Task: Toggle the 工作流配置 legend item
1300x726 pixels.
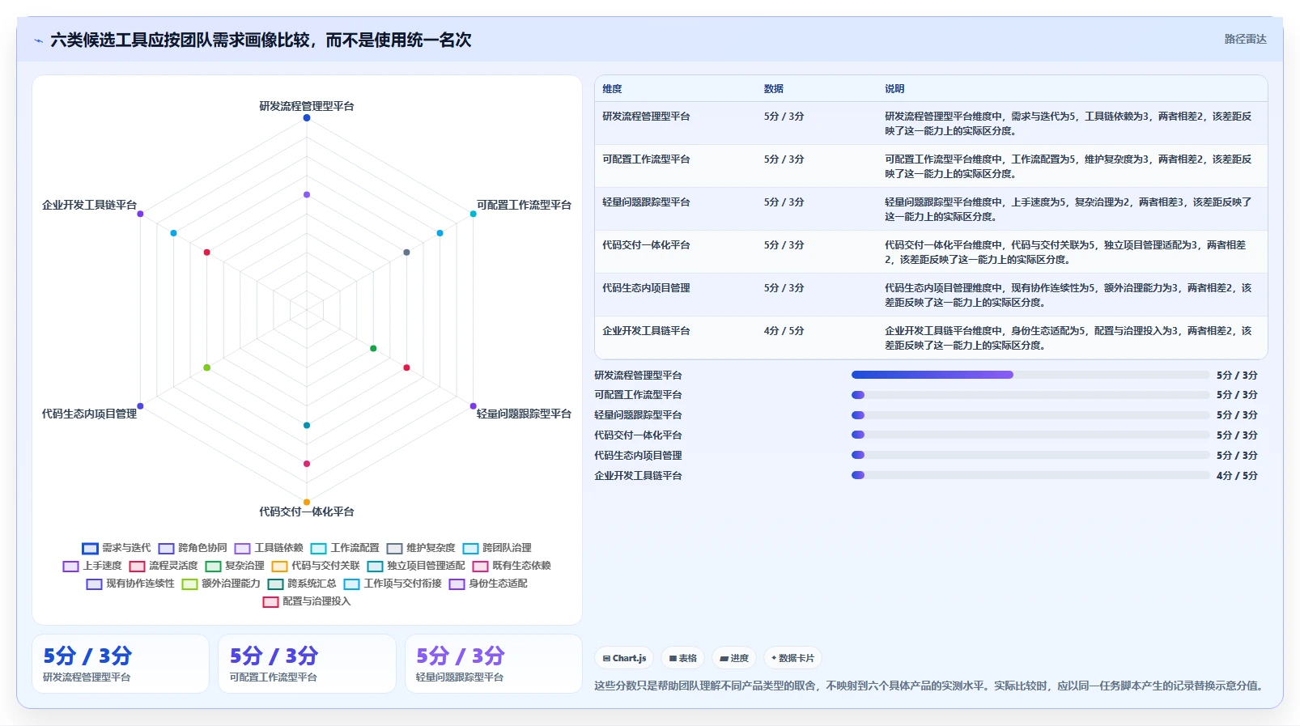Action: pyautogui.click(x=345, y=548)
